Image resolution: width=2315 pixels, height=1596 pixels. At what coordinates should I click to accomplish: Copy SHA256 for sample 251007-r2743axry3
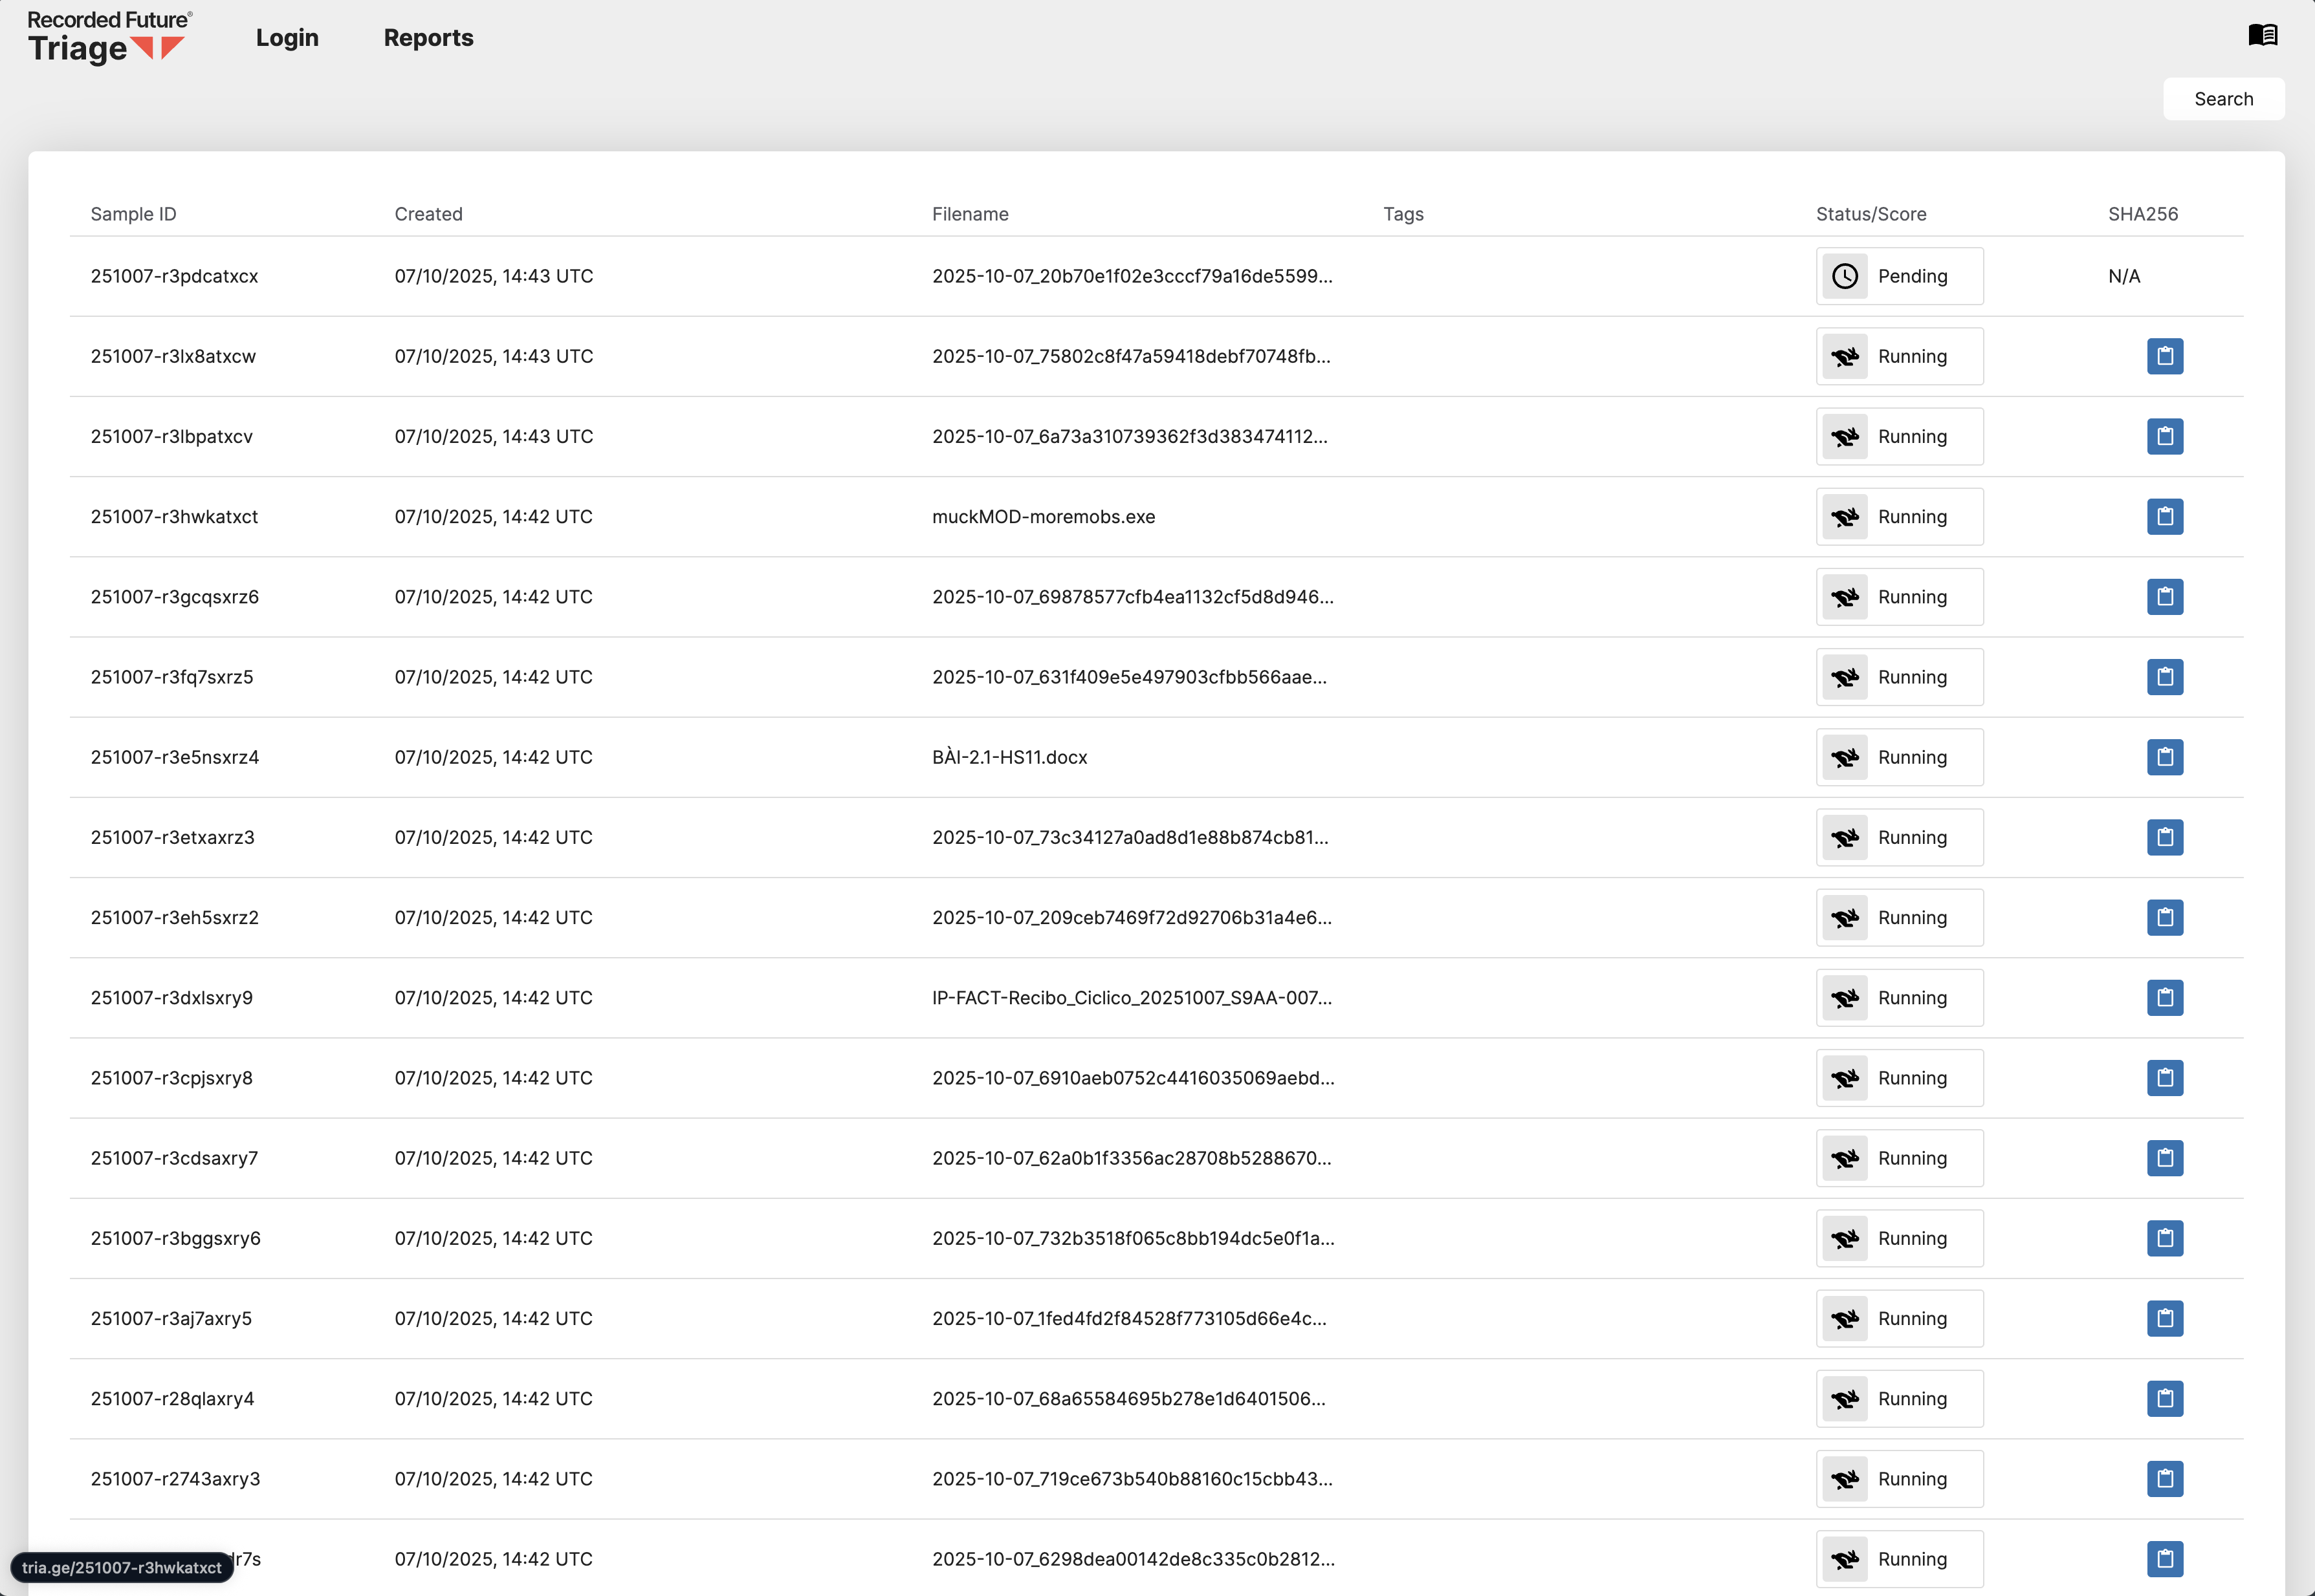point(2164,1479)
